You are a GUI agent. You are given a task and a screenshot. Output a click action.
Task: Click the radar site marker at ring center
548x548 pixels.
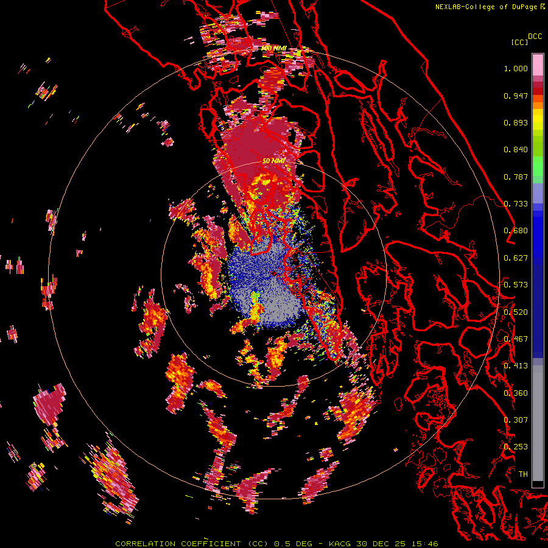tap(273, 273)
